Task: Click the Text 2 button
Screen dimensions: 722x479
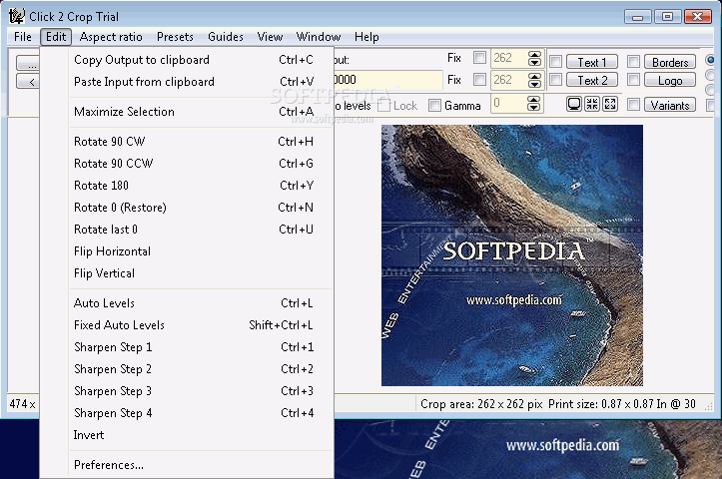Action: click(592, 80)
